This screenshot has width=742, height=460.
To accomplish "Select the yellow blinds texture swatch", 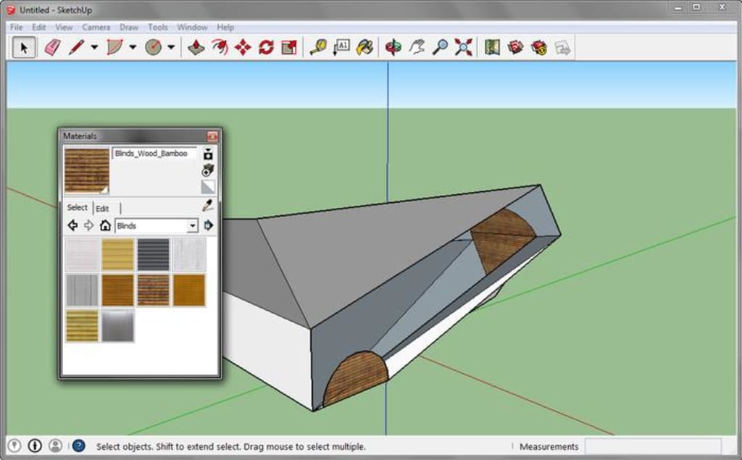I will point(117,255).
